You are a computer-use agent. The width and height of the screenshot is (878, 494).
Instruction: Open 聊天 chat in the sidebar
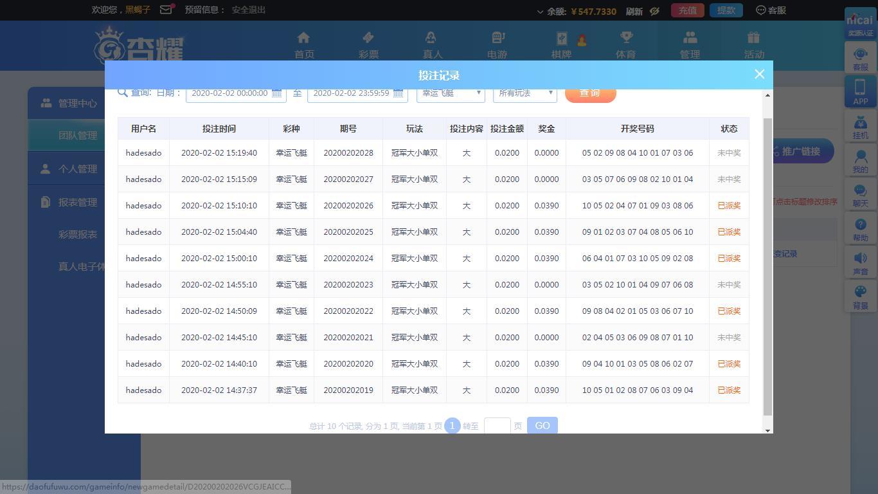pos(860,196)
